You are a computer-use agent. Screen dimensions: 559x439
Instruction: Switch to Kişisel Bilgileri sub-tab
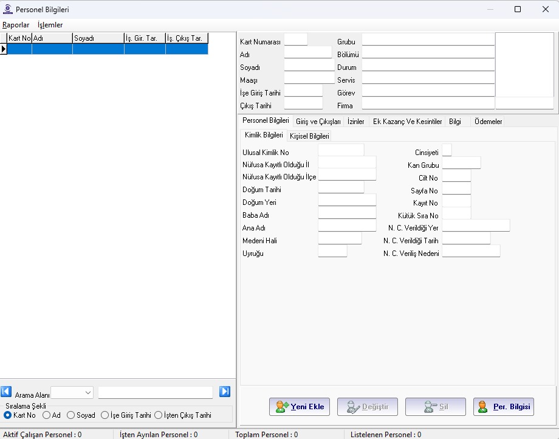coord(309,136)
